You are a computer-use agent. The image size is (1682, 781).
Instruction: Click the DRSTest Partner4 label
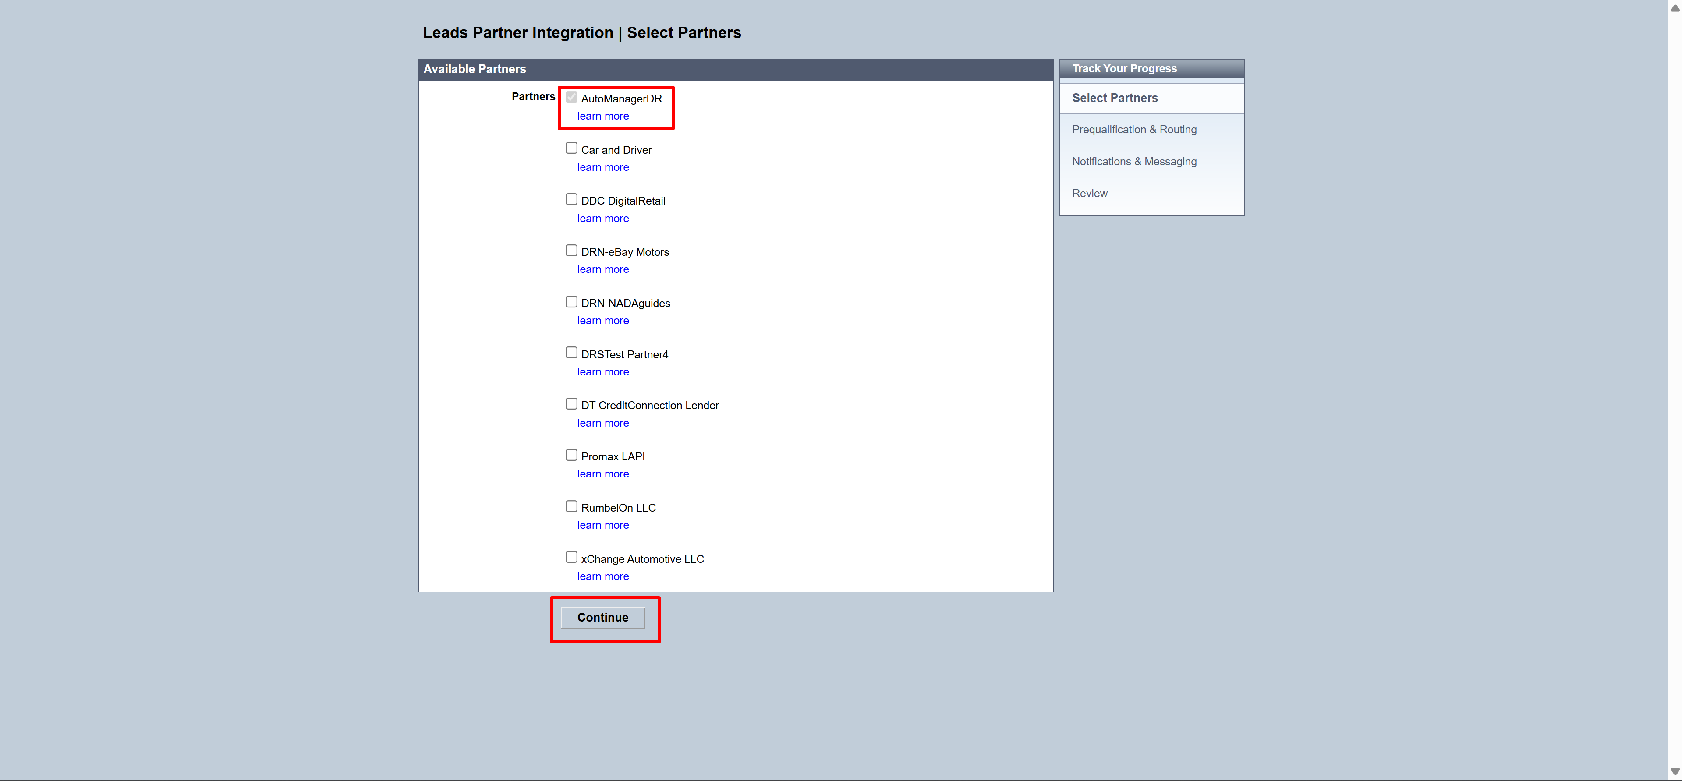tap(624, 355)
